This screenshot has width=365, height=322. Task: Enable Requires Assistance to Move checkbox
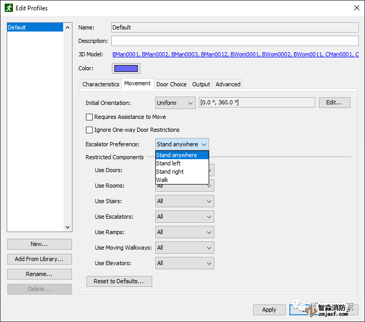pos(90,117)
